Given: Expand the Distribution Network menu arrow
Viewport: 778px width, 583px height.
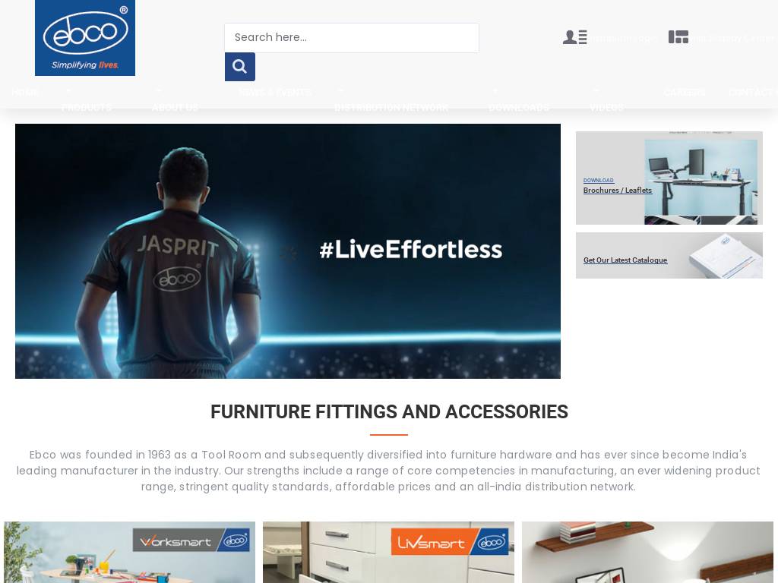Looking at the screenshot, I should 340,91.
